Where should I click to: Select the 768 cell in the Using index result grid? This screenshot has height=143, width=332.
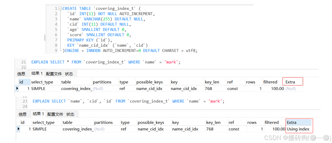[x=216, y=129]
